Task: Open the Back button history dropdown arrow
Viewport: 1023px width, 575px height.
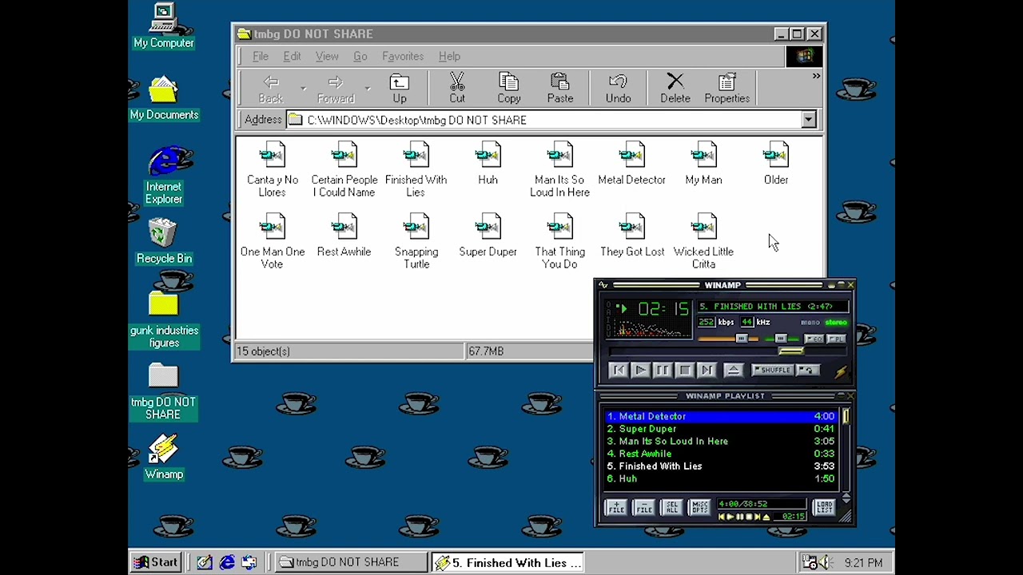Action: (303, 88)
